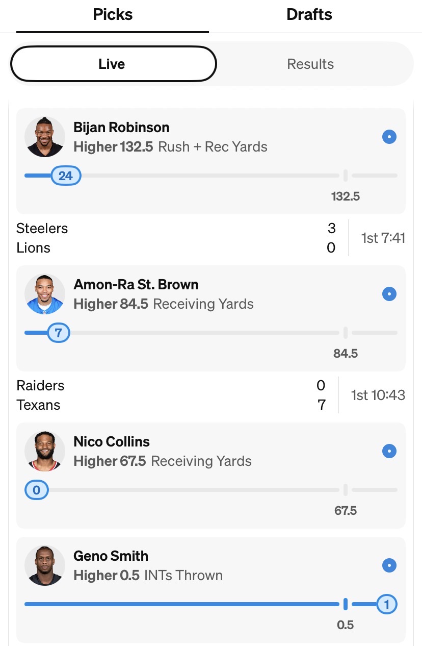The image size is (422, 646).
Task: Click live indicator dot on Amon-Ra St. Brown card
Action: tap(389, 294)
